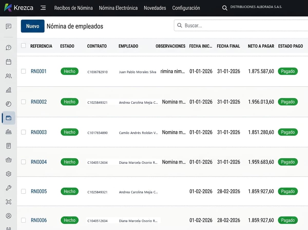Click the Nuevo button
Viewport: 308px width, 230px height.
click(x=33, y=26)
